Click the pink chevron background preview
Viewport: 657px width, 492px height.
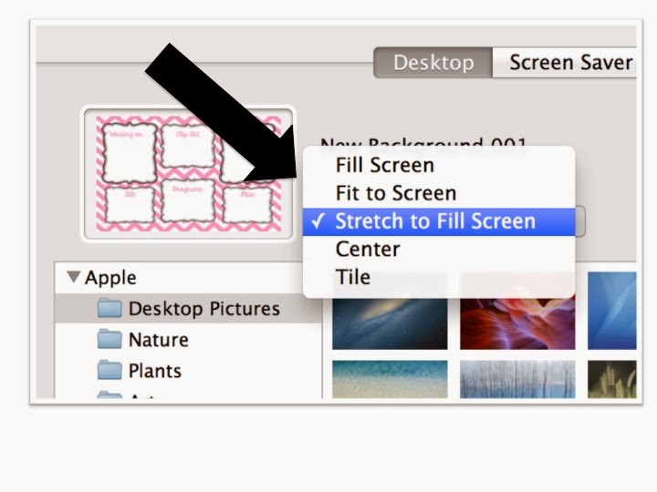click(189, 173)
